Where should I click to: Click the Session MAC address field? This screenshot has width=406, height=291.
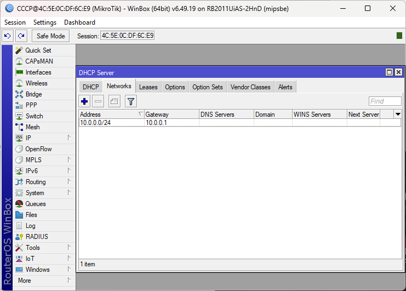click(x=128, y=36)
